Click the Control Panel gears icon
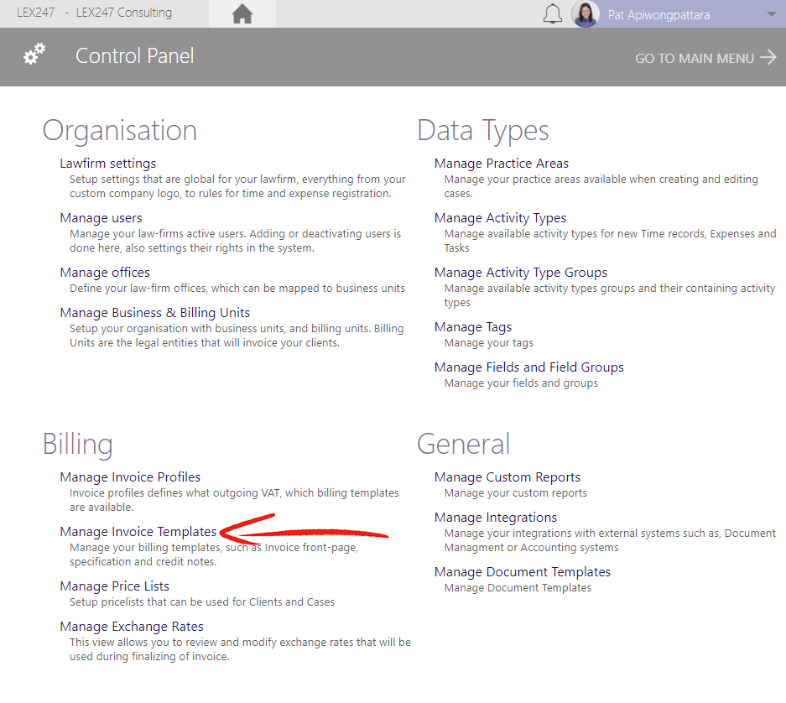 (34, 55)
